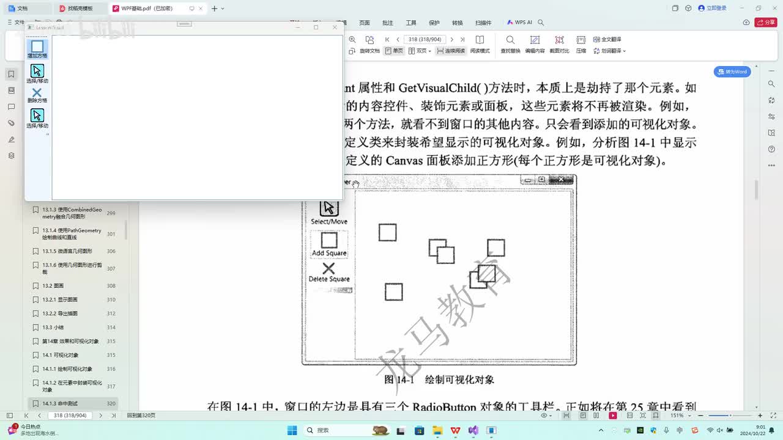Screen dimensions: 783x440
Task: Enable 阅读模式 reading mode
Action: (480, 45)
